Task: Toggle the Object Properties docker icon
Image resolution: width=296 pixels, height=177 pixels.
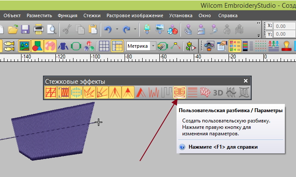Action: coord(235,46)
